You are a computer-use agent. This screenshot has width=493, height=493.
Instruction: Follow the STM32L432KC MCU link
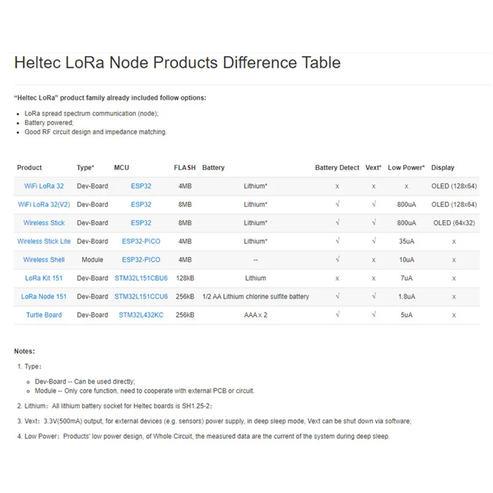point(141,316)
